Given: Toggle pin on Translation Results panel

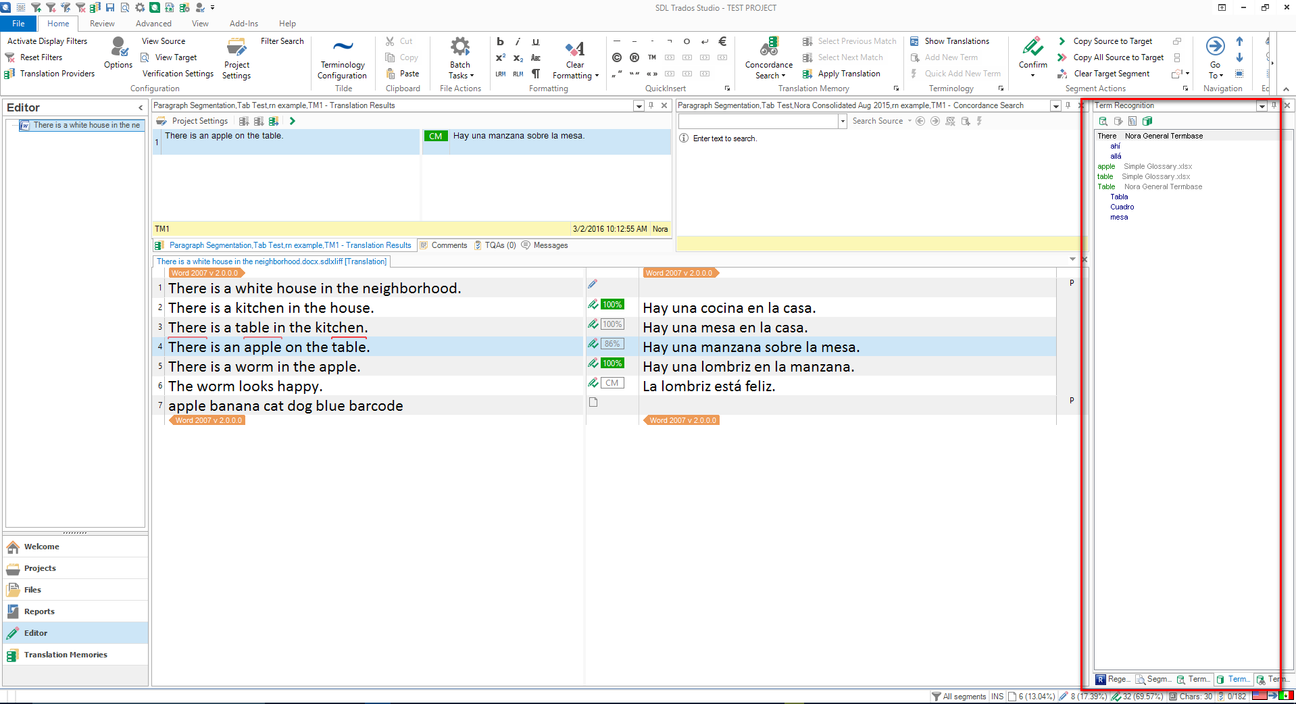Looking at the screenshot, I should pyautogui.click(x=651, y=105).
